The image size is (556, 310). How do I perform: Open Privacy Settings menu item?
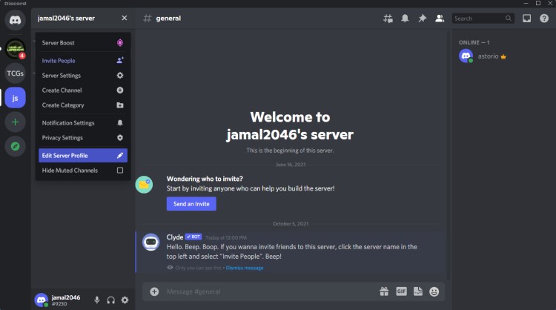point(82,138)
